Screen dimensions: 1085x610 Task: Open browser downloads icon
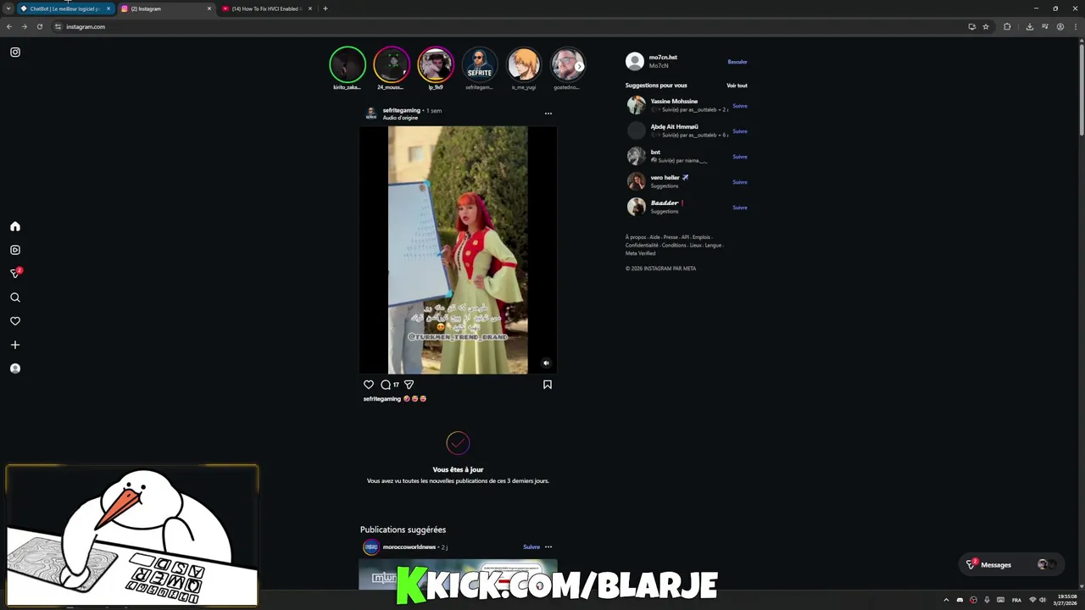(1030, 26)
